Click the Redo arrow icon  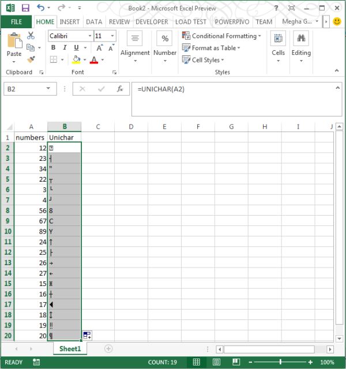[61, 7]
